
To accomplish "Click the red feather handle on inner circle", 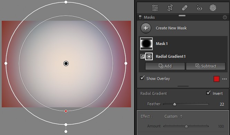I will point(66,111).
